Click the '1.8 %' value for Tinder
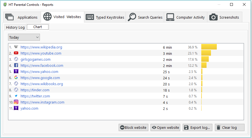Screen dimensions: 252x138 [x=193, y=90]
